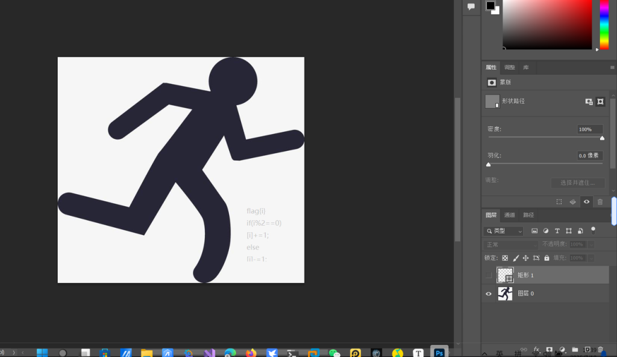Open the 正常 blend mode dropdown
Image resolution: width=617 pixels, height=357 pixels.
[511, 245]
